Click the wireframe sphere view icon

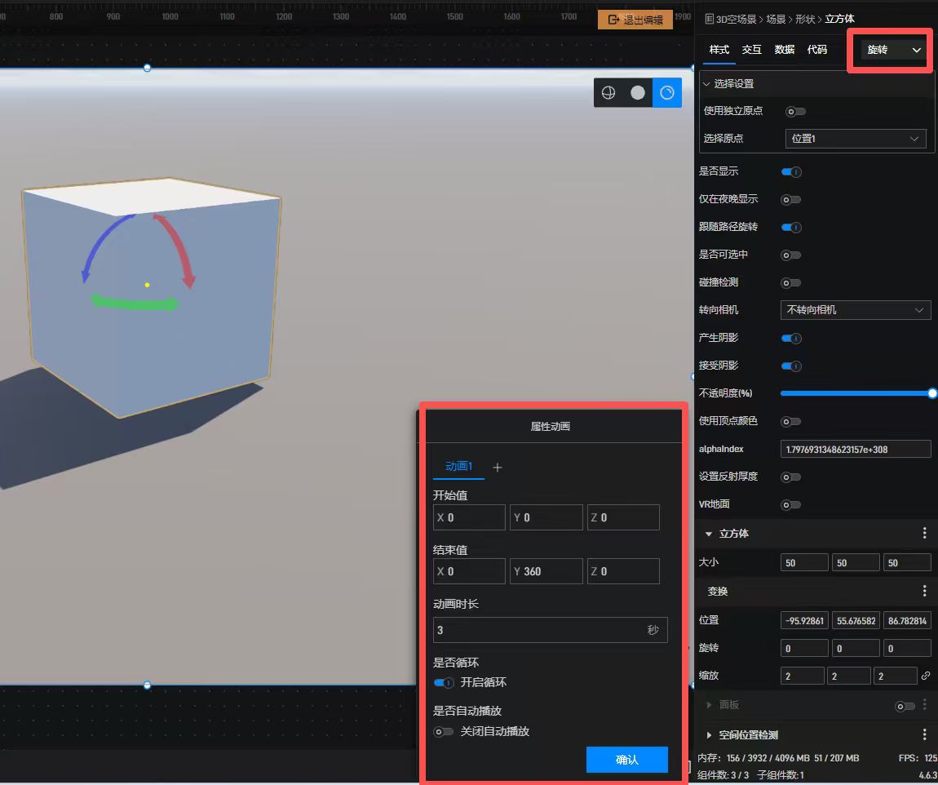tap(608, 93)
